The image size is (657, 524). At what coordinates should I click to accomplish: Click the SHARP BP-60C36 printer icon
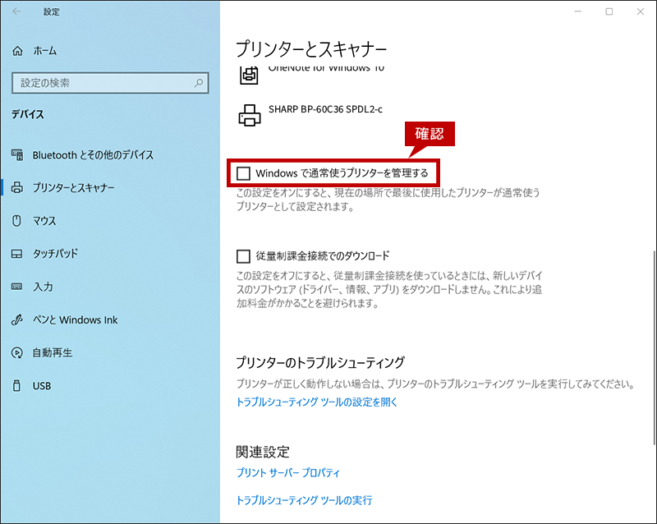(249, 115)
